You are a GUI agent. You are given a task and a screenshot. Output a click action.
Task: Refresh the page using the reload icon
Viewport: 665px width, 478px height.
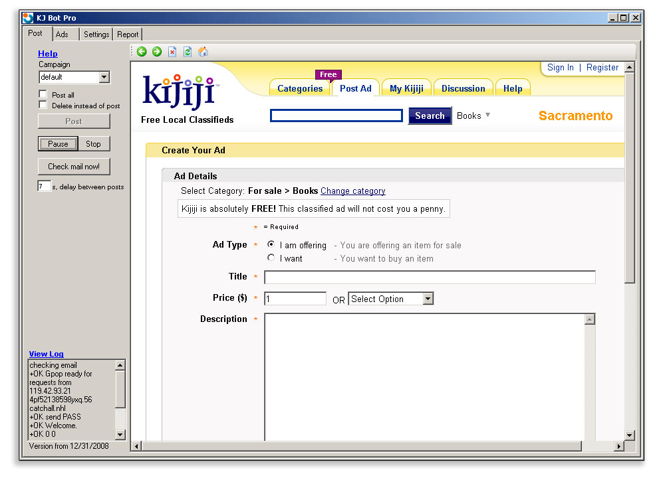click(188, 52)
